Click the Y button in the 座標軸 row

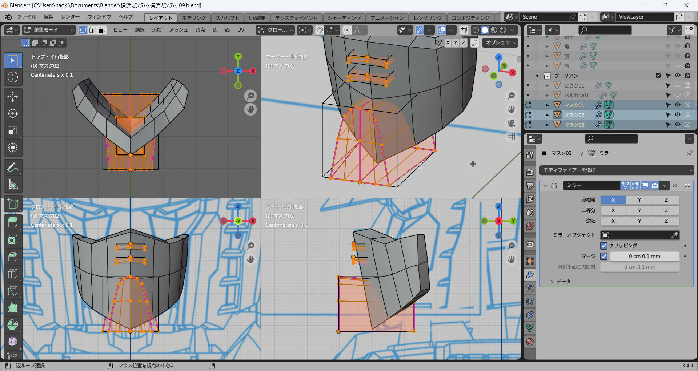point(639,200)
